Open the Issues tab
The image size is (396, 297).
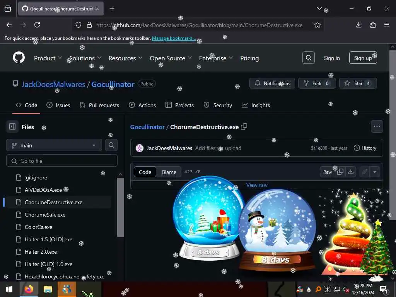[58, 105]
